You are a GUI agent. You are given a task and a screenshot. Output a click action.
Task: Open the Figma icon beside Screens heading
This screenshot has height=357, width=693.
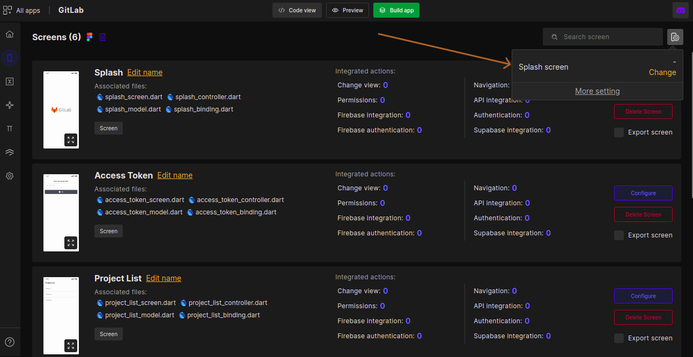(x=89, y=36)
